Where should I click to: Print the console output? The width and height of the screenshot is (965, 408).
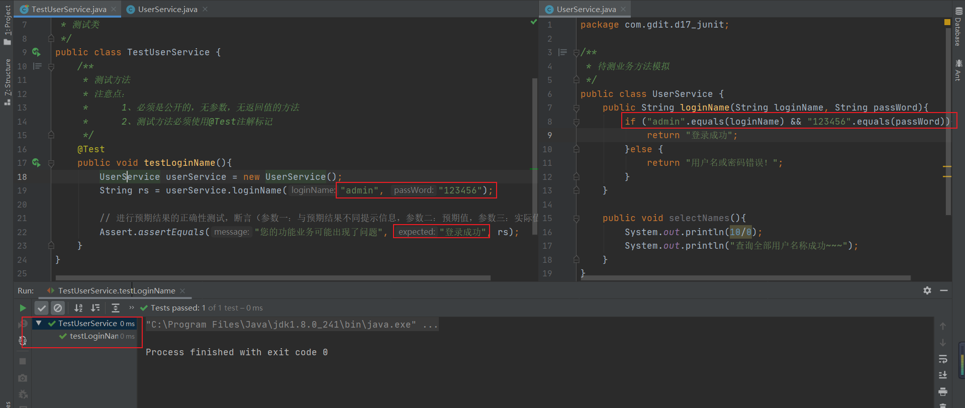click(x=943, y=391)
